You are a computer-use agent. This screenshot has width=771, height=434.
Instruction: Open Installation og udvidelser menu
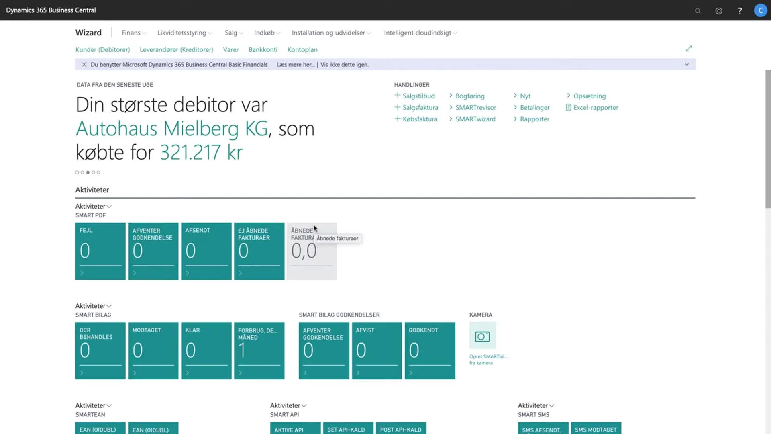pos(331,33)
